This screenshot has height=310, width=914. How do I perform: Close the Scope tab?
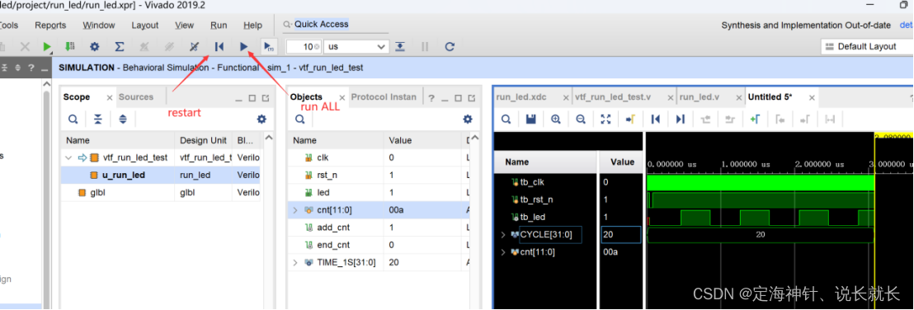tap(110, 97)
